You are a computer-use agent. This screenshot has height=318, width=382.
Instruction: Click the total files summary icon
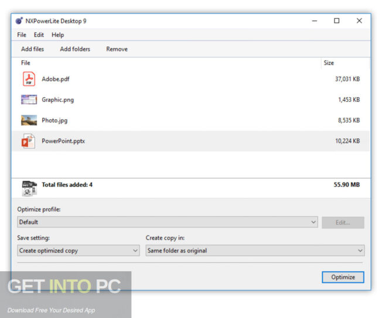coord(29,189)
